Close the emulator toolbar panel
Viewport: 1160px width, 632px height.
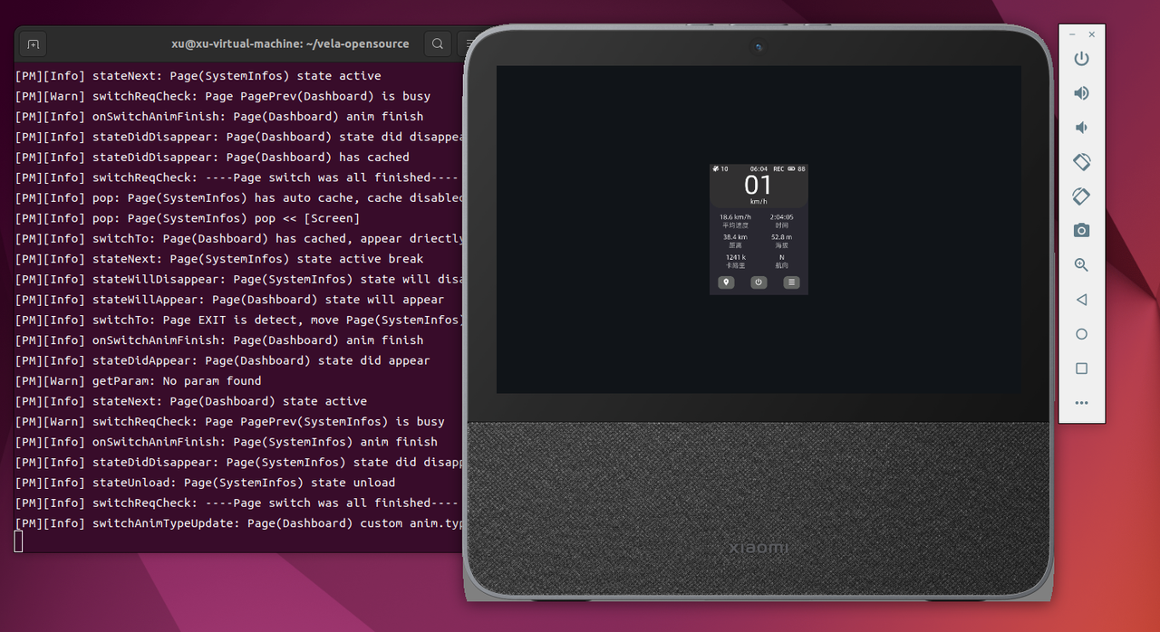click(x=1091, y=34)
